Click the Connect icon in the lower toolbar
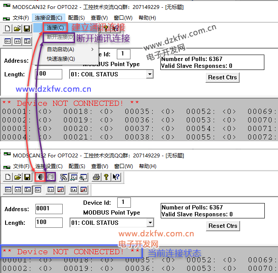Screen dimensions: 278x273 [x=41, y=177]
